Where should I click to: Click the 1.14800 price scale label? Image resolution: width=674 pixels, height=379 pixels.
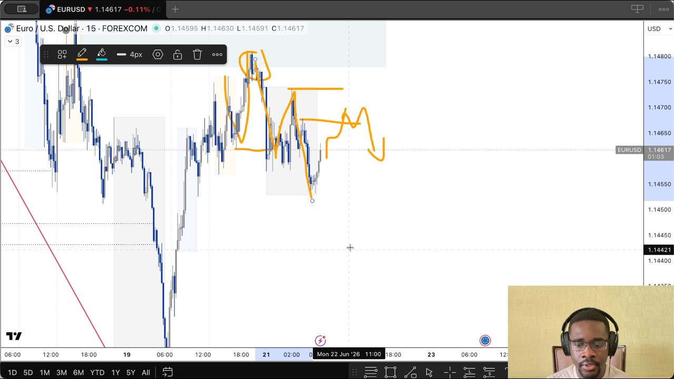pyautogui.click(x=659, y=56)
